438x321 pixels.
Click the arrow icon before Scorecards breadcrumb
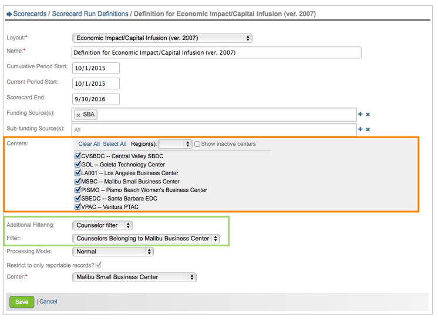[9, 14]
